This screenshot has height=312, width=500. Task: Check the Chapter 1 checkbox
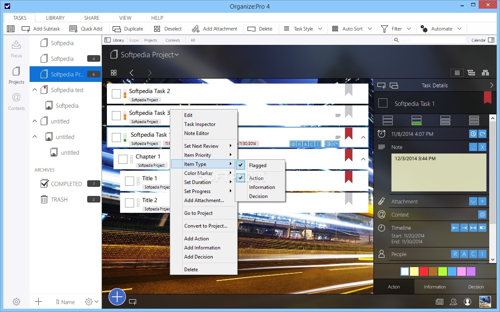pyautogui.click(x=123, y=159)
